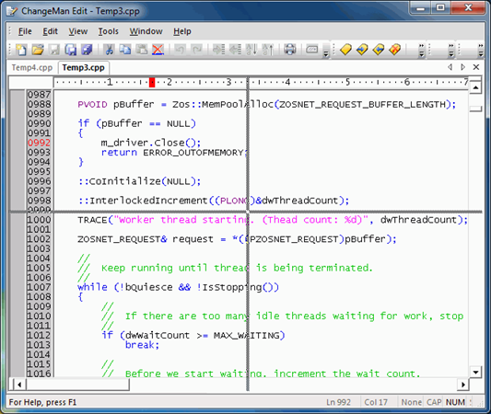491x414 pixels.
Task: Expand toolbar options arrow beside ruler icon
Action: click(x=326, y=53)
